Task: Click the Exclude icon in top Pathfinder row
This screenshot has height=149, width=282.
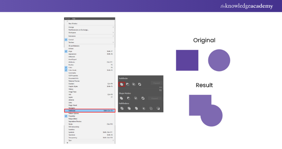Action: click(140, 84)
